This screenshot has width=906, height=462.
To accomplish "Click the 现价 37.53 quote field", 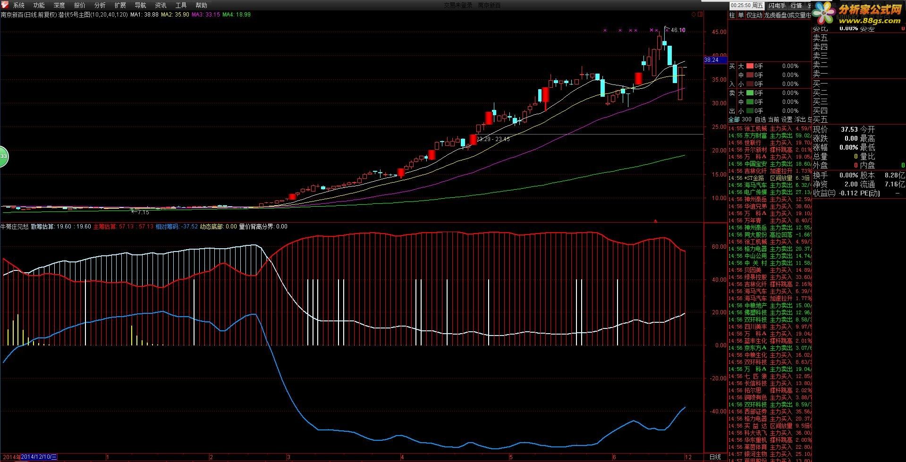I will 835,129.
